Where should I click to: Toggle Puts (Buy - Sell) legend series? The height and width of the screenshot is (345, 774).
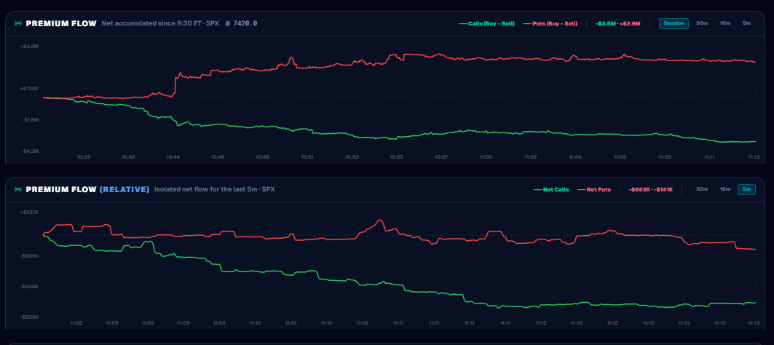[x=550, y=23]
